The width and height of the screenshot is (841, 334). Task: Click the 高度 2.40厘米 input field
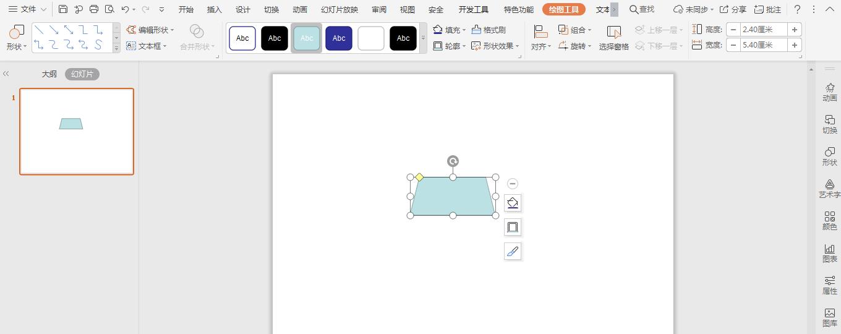(764, 29)
